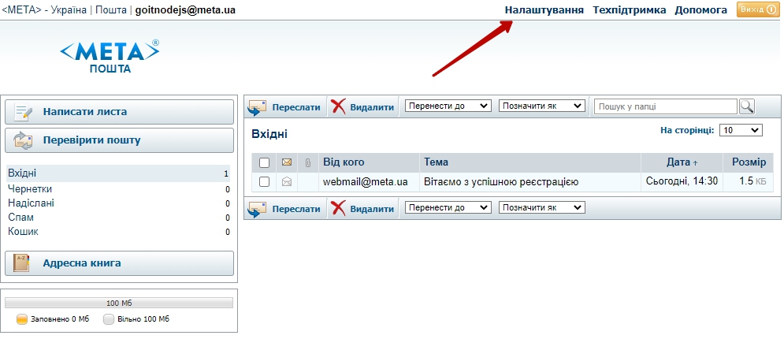Screen dimensions: 784x339
Task: Click the compose letter notepad icon
Action: coord(23,112)
